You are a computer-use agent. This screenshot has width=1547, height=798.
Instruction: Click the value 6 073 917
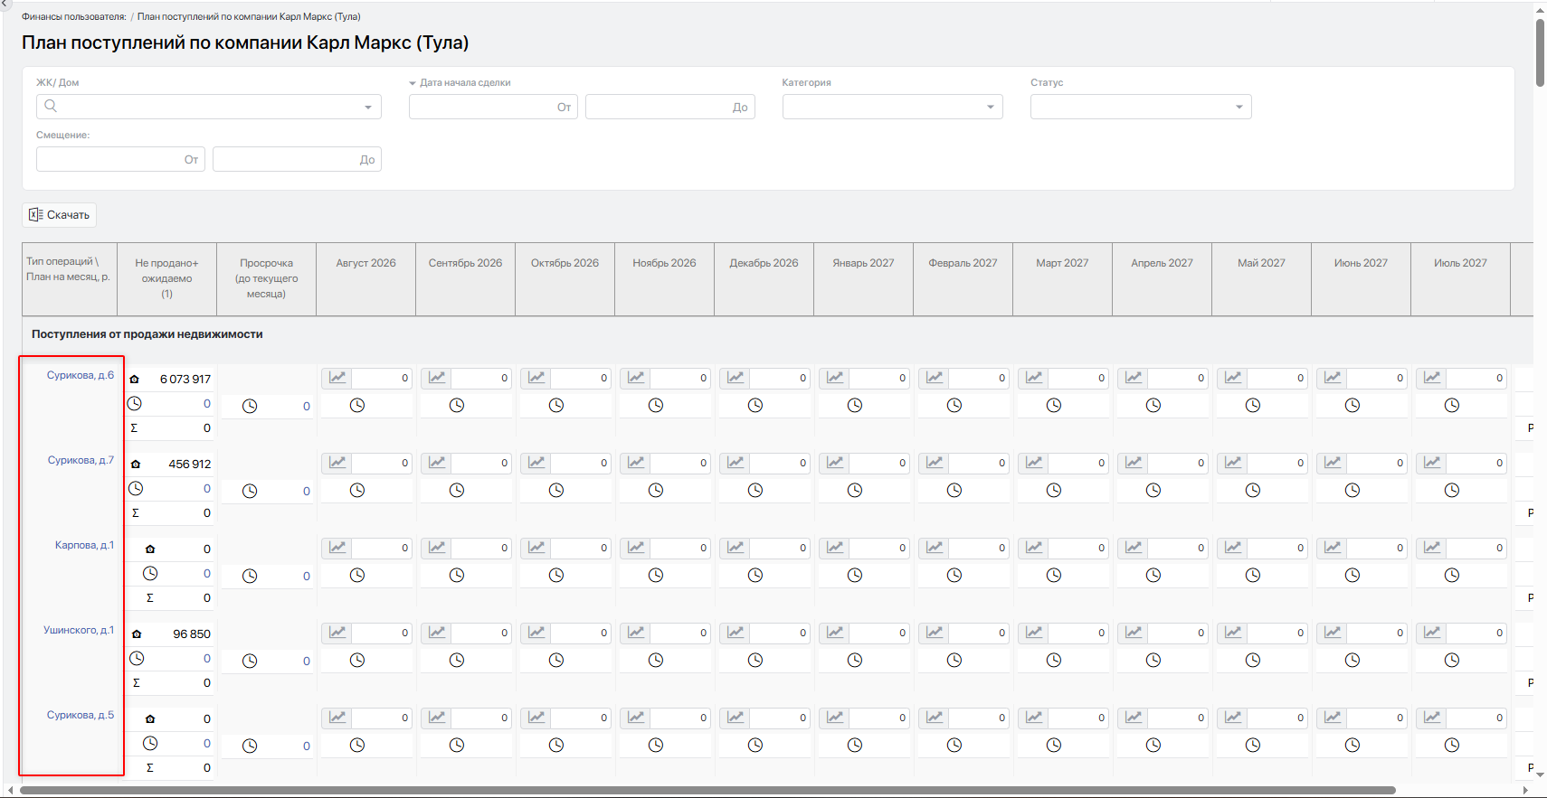pyautogui.click(x=185, y=380)
